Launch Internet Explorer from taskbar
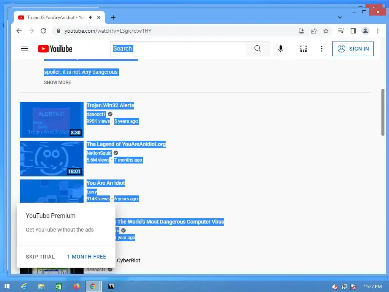The image size is (389, 292). (24, 286)
